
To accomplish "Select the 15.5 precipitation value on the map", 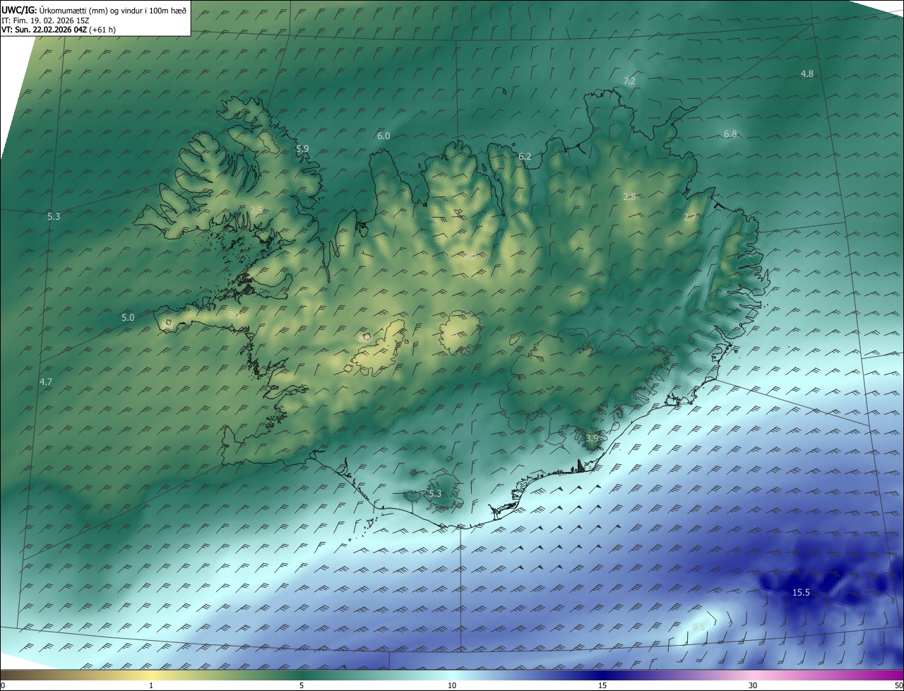I will click(801, 592).
